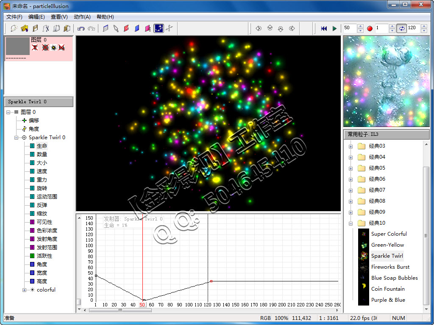Toggle the loop playback button
Viewport: 434px width, 325px height.
(401, 28)
